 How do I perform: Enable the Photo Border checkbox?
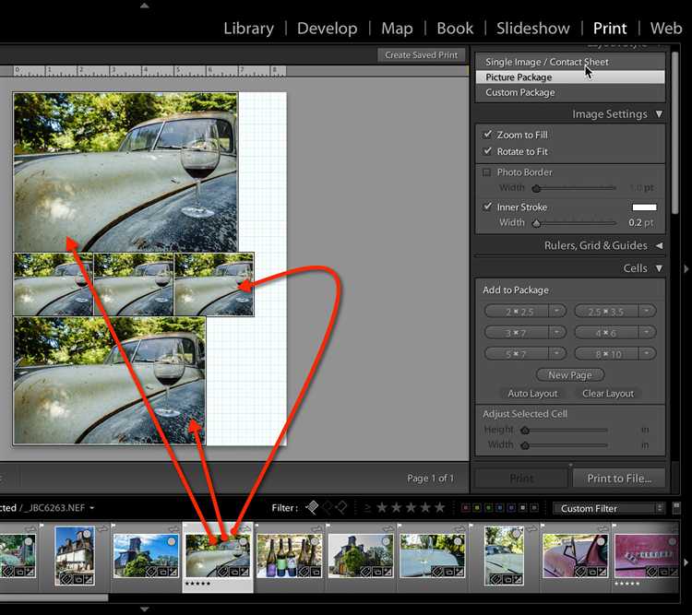click(x=487, y=172)
